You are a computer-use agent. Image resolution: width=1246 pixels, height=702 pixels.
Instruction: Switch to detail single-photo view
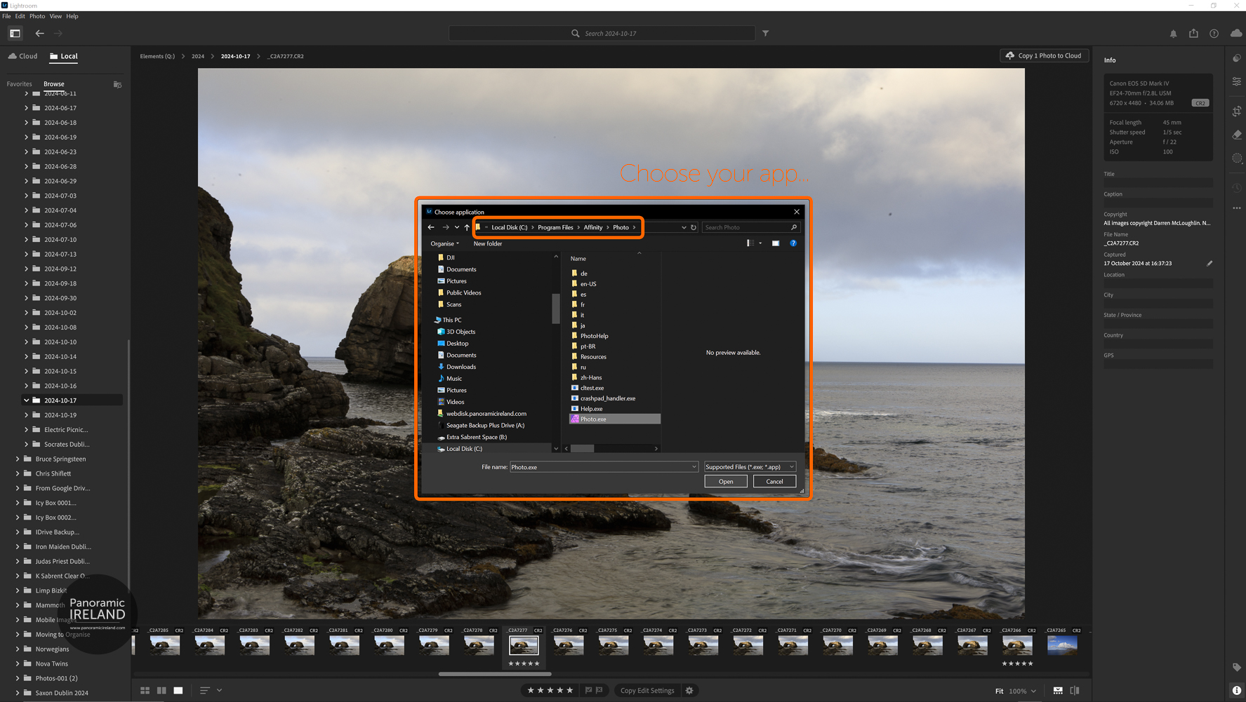(x=178, y=691)
